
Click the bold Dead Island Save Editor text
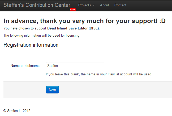(73, 28)
